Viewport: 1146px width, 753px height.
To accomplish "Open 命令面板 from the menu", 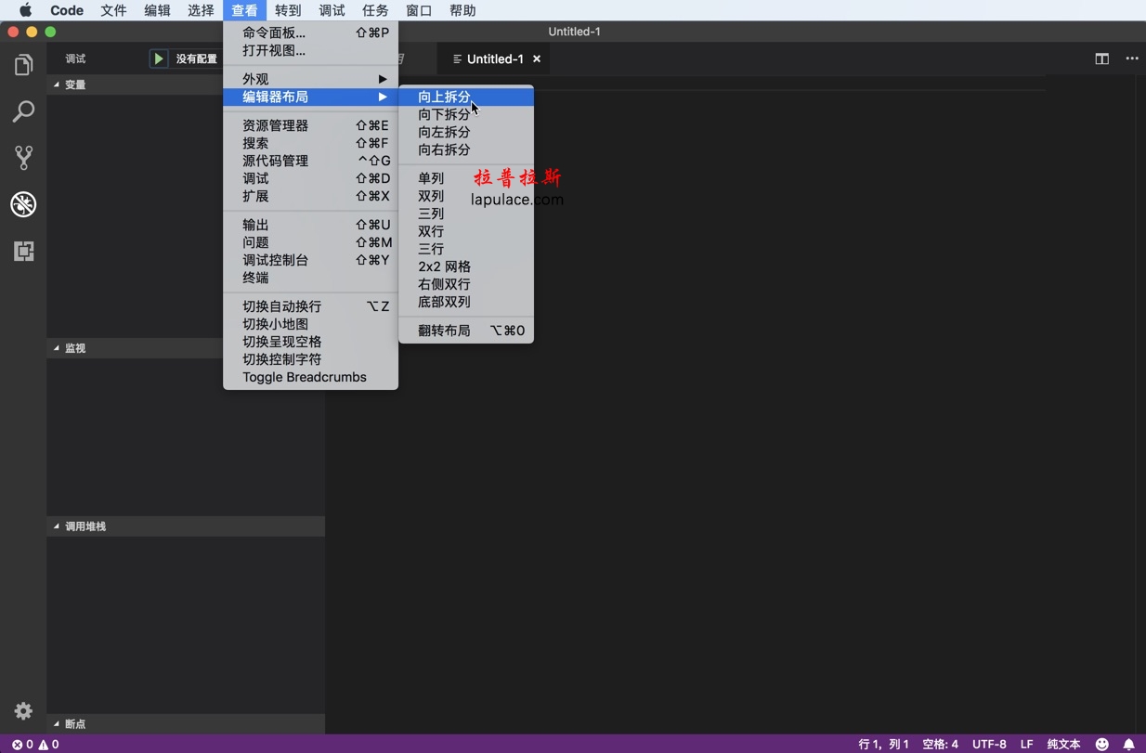I will (310, 32).
